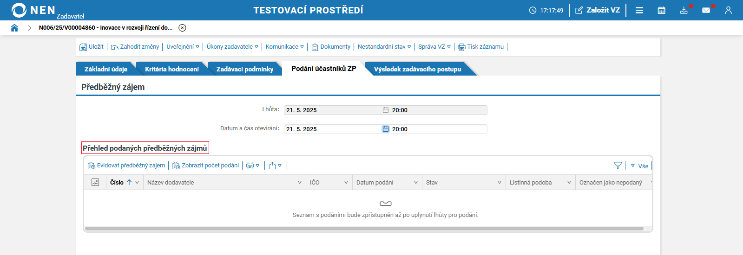
Task: Open the IČO column filter arrow
Action: tap(346, 183)
